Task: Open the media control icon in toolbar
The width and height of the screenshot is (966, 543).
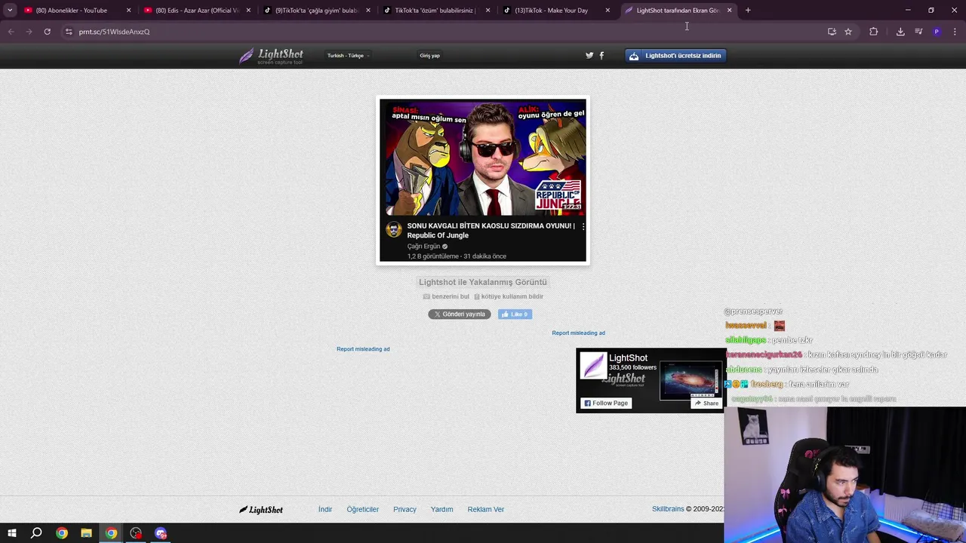Action: (918, 32)
